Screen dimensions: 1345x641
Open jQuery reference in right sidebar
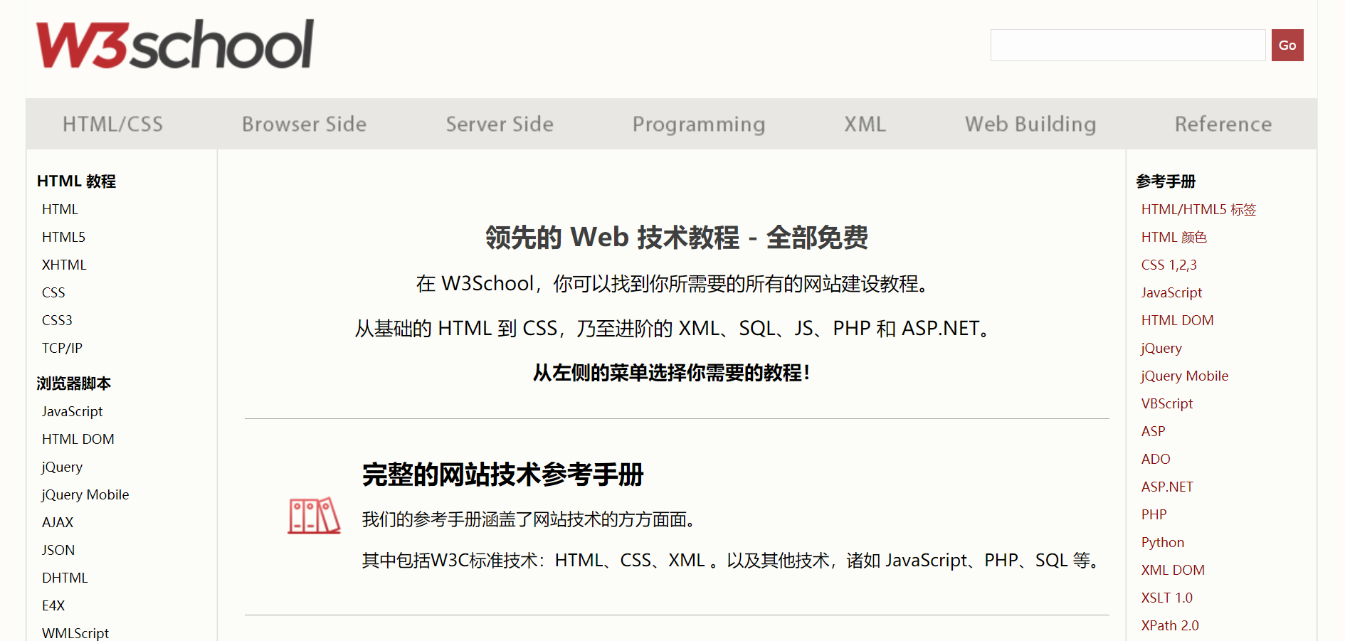coord(1161,349)
